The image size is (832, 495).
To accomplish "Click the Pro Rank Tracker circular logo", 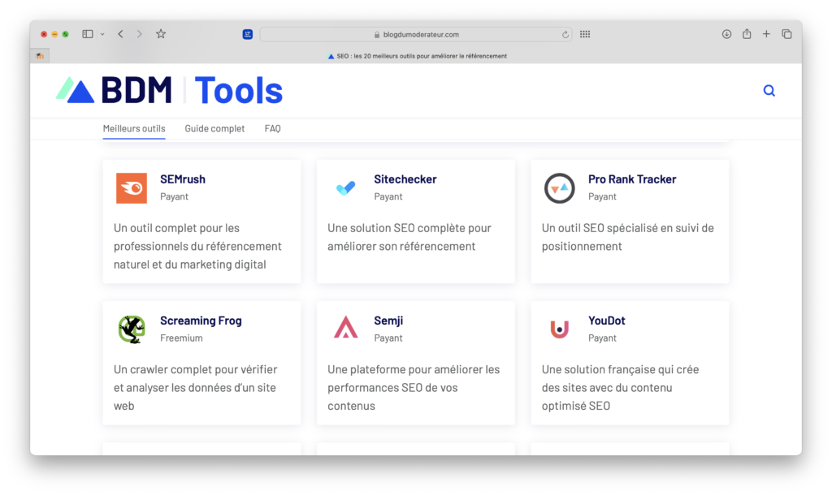I will (x=559, y=188).
